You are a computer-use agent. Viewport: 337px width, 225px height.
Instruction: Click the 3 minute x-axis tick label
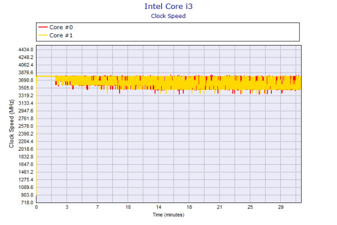pyautogui.click(x=67, y=207)
